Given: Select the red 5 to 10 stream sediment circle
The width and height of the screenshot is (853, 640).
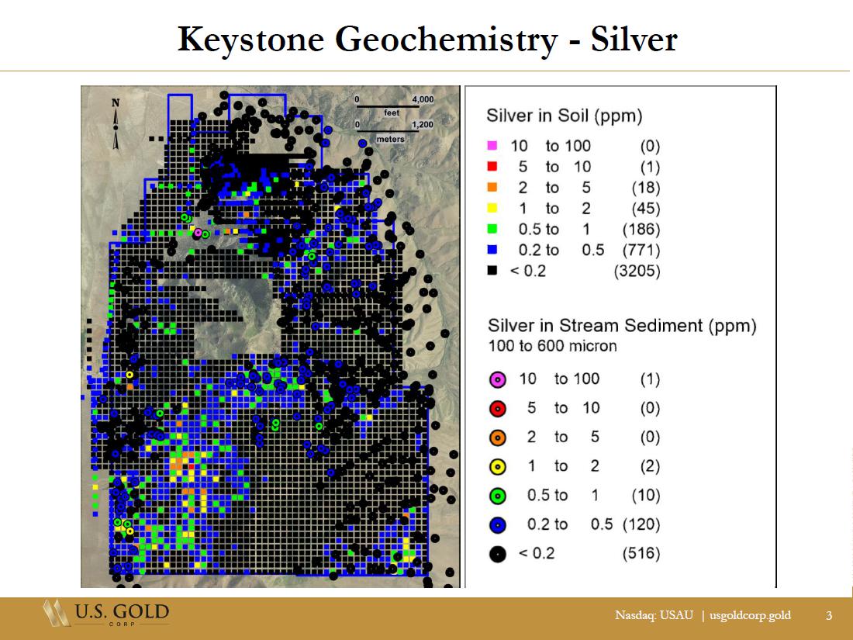Looking at the screenshot, I should point(498,409).
